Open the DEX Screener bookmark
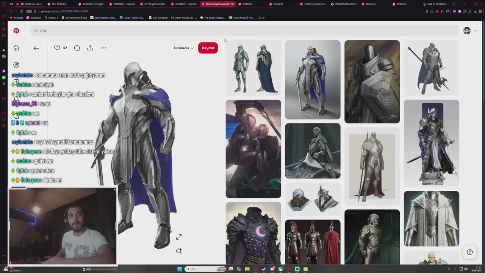The height and width of the screenshot is (273, 485). pyautogui.click(x=158, y=18)
